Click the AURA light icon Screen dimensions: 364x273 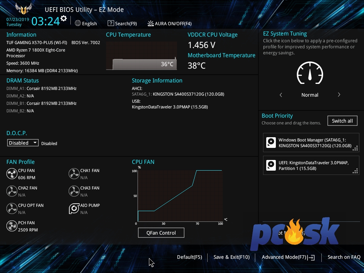(x=150, y=23)
